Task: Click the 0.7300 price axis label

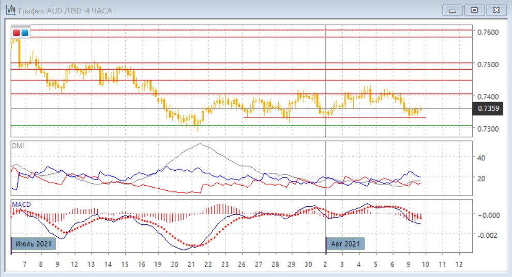Action: coord(488,129)
